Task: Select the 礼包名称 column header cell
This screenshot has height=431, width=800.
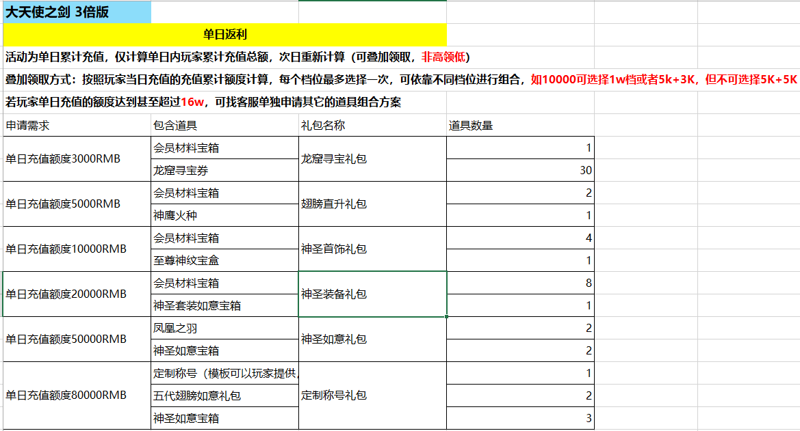Action: point(372,125)
